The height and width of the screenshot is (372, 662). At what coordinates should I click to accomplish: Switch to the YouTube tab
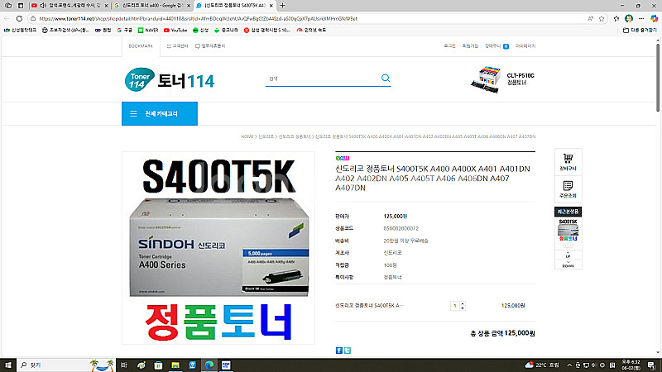[x=69, y=6]
